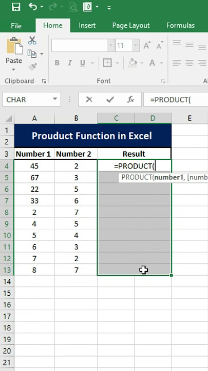The height and width of the screenshot is (371, 208).
Task: Open the font size dropdown arrow
Action: 136,45
